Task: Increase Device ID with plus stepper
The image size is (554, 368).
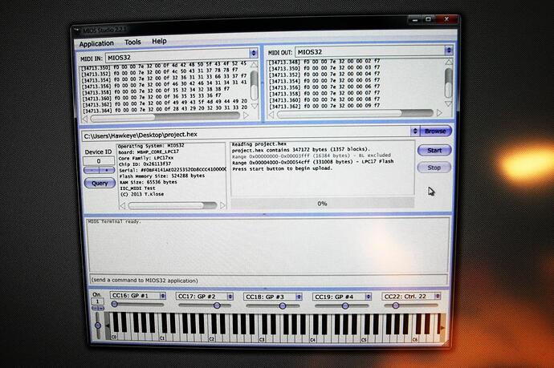Action: [106, 172]
